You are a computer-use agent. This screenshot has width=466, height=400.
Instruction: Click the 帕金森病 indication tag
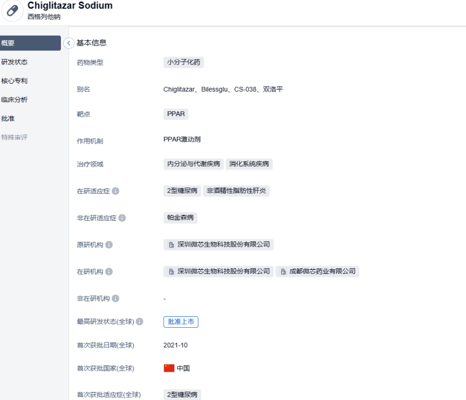click(180, 218)
